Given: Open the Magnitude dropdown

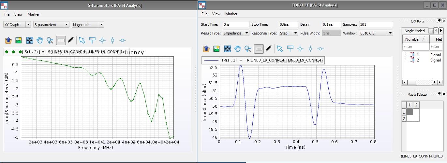Looking at the screenshot, I should [88, 24].
